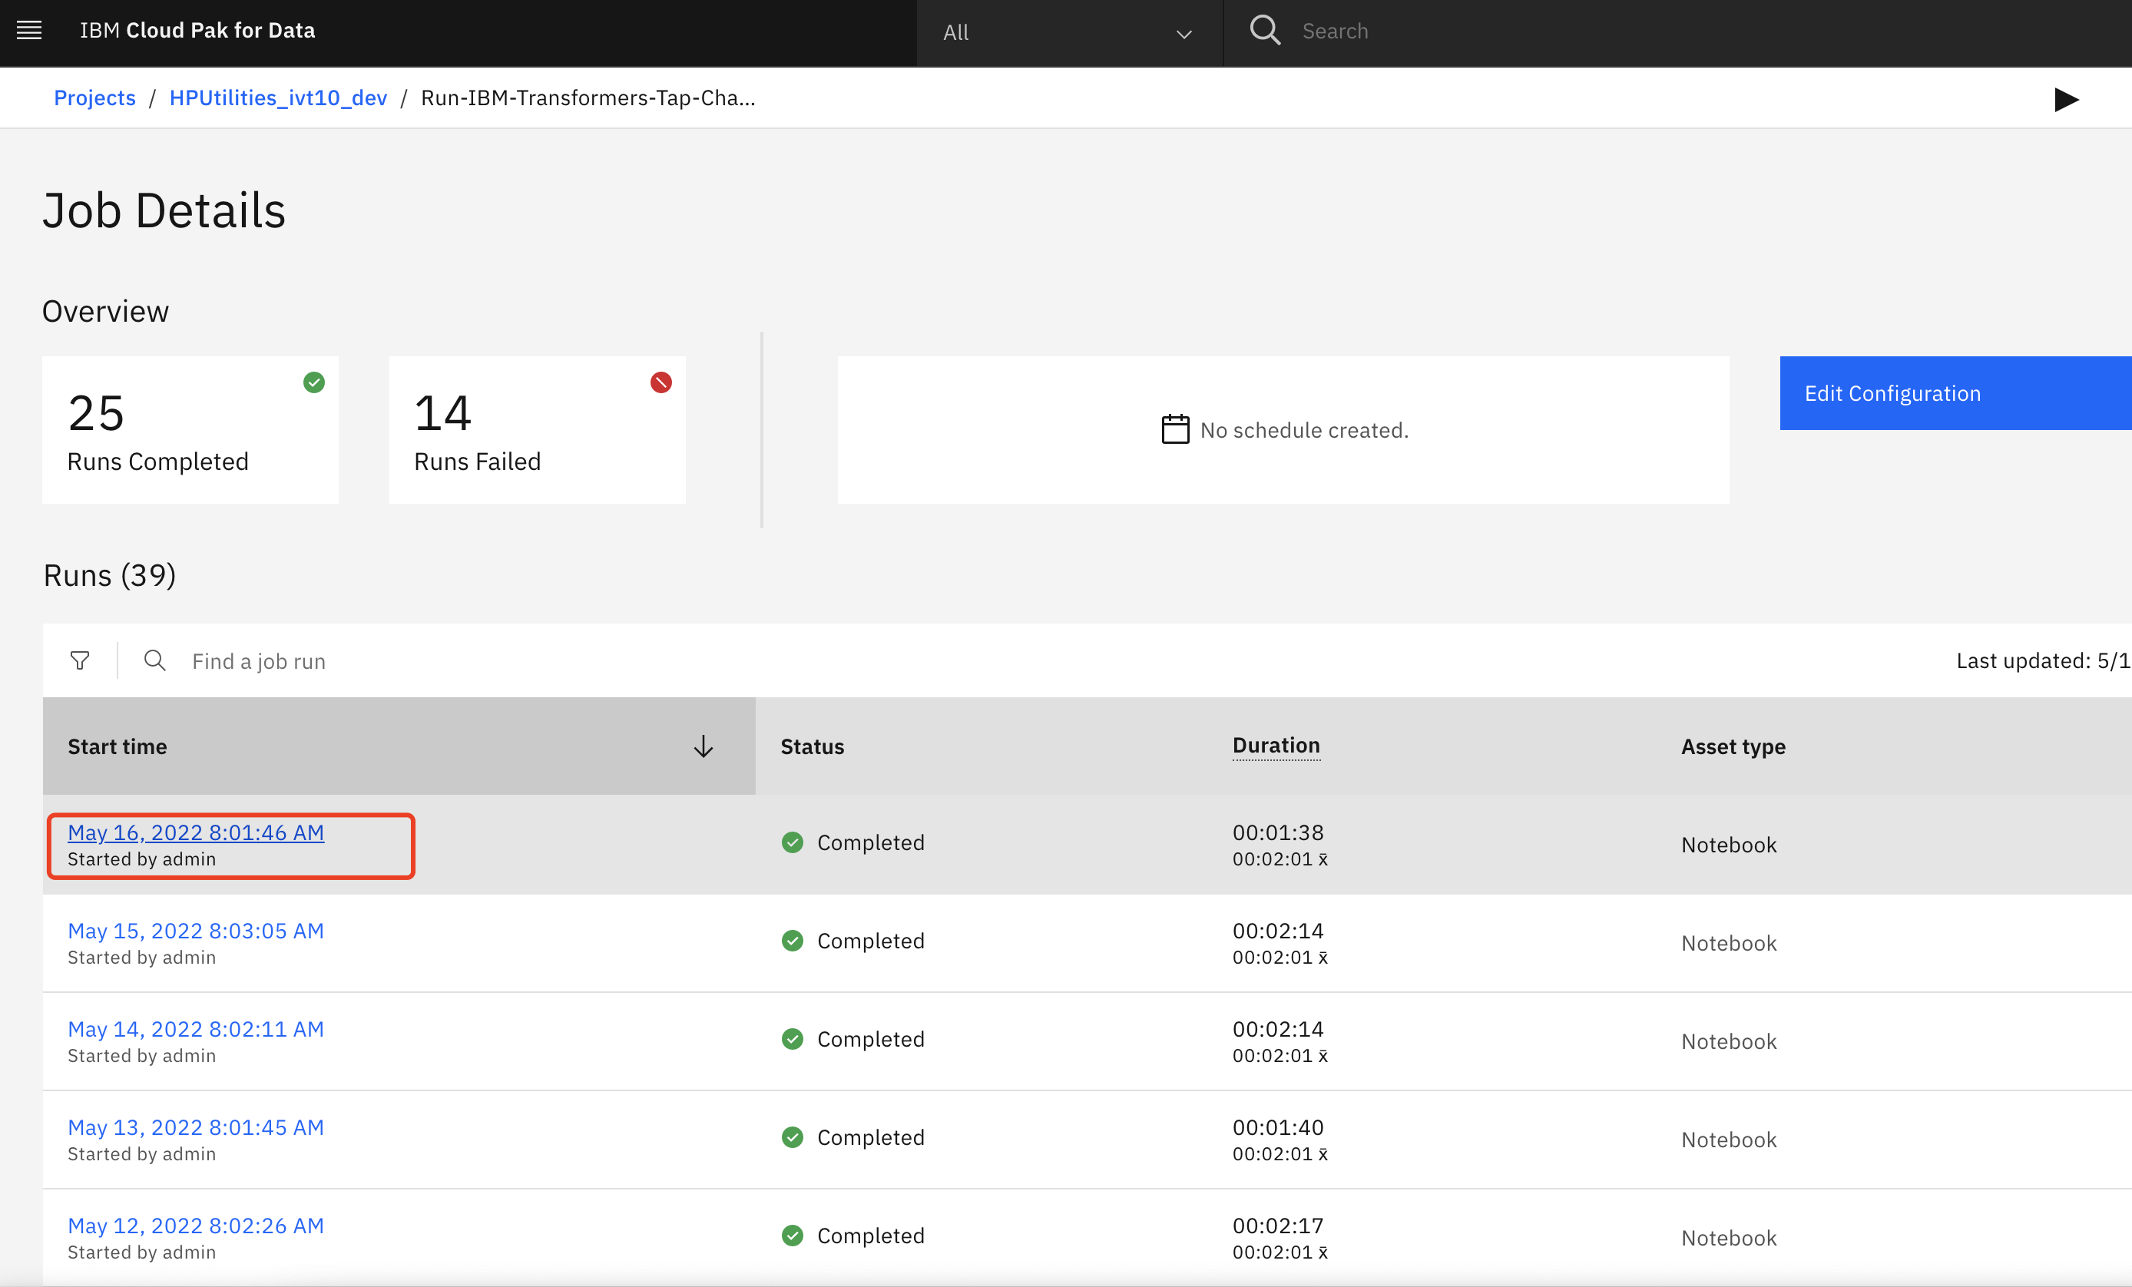Click the 00:01:38 duration value
The height and width of the screenshot is (1287, 2132).
click(1278, 832)
